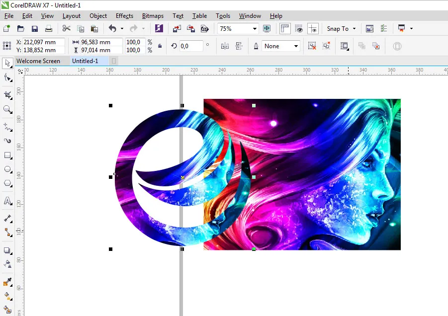Choose the Rectangle tool

point(7,156)
